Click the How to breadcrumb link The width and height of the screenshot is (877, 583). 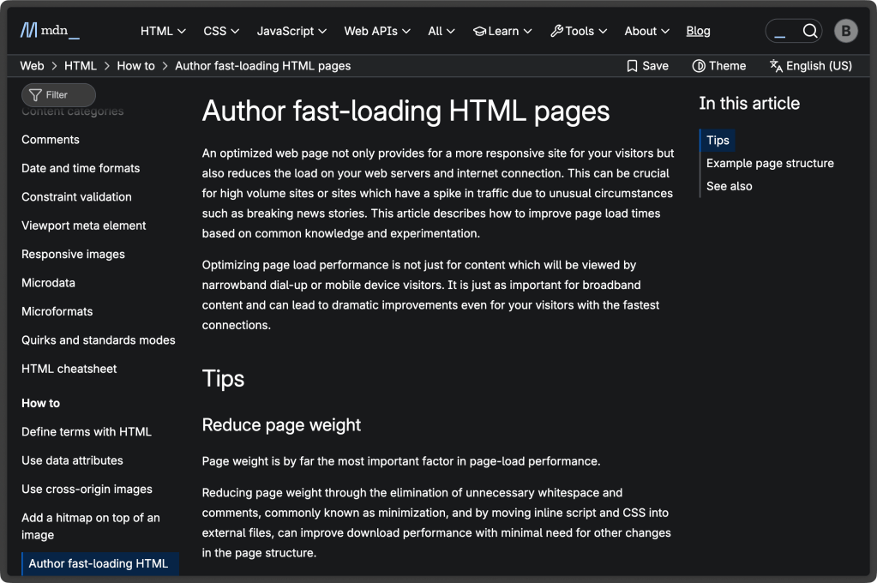[x=135, y=66]
